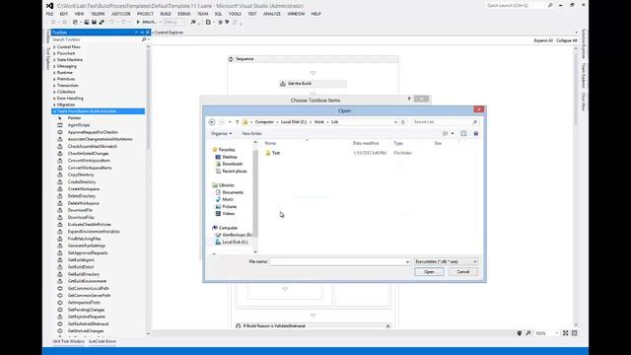This screenshot has width=631, height=355.
Task: Switch to Unit Test Window tab
Action: 68,341
